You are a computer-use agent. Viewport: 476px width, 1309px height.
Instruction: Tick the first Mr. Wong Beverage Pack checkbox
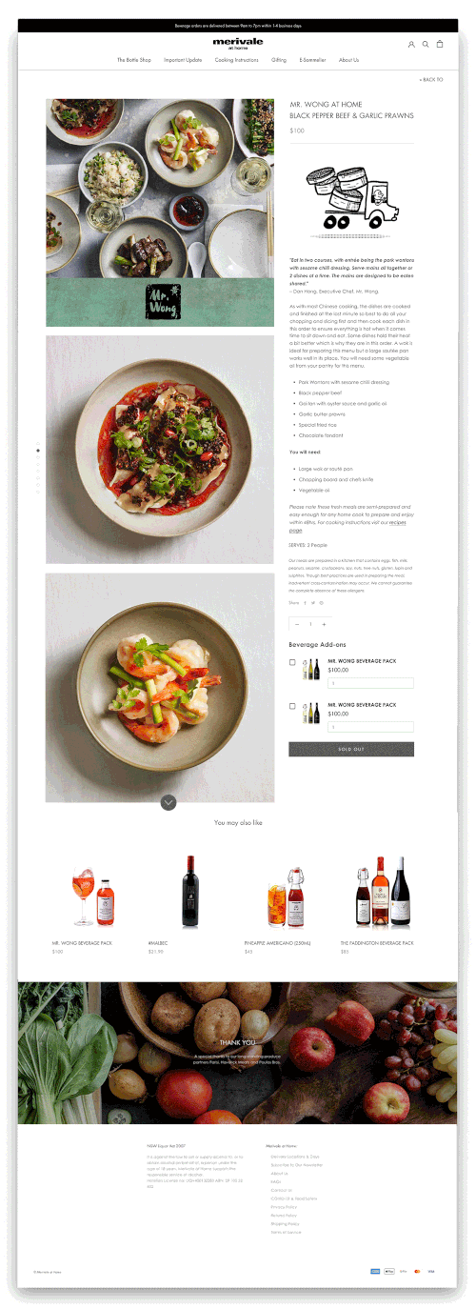pyautogui.click(x=292, y=662)
